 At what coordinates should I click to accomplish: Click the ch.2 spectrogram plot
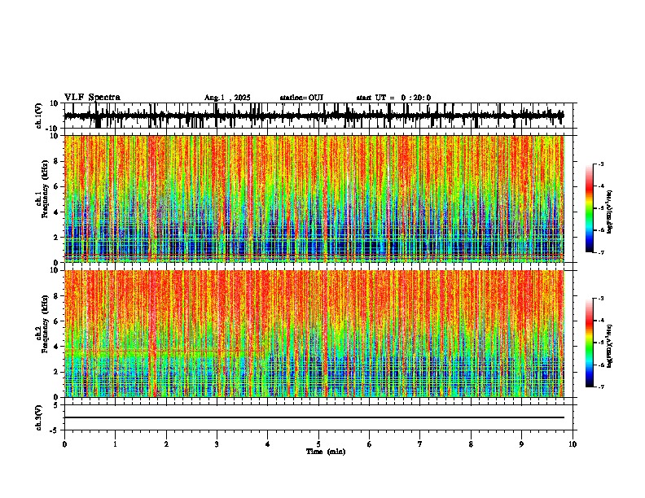(x=314, y=334)
